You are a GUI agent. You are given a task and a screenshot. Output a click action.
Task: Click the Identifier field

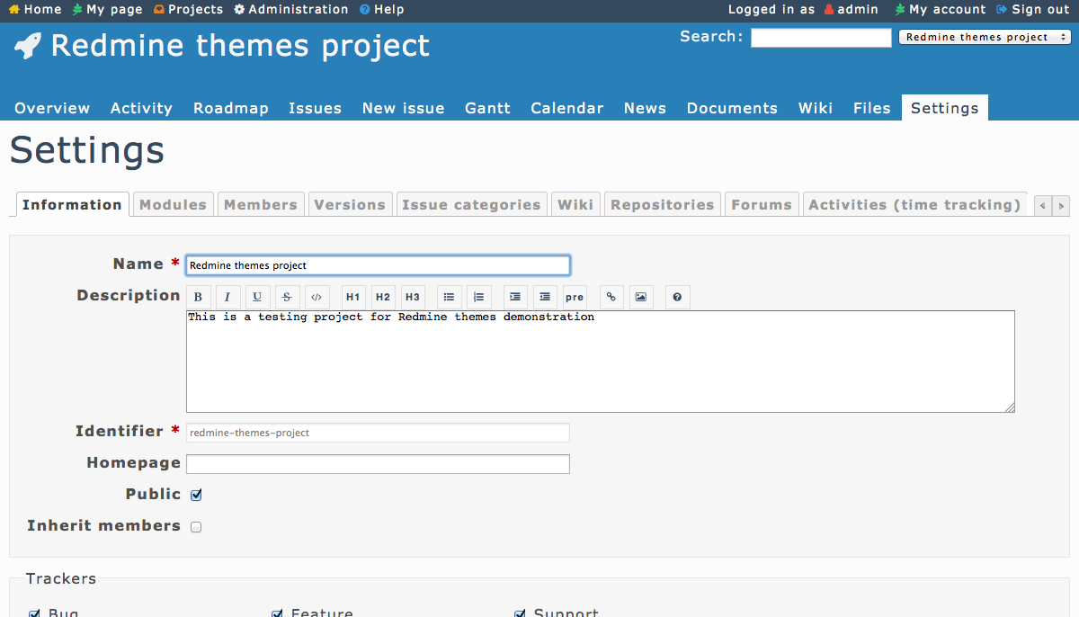[x=378, y=433]
